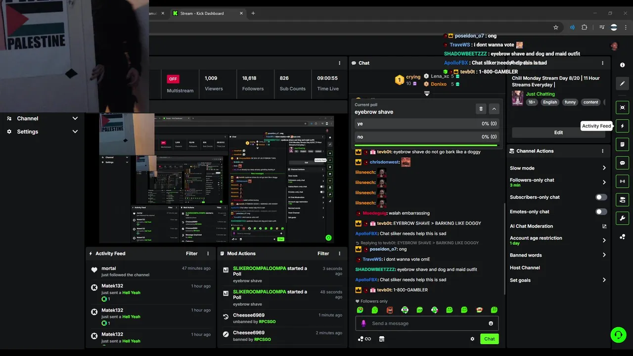Open the info icon in right sidebar
The width and height of the screenshot is (633, 356).
point(622,65)
